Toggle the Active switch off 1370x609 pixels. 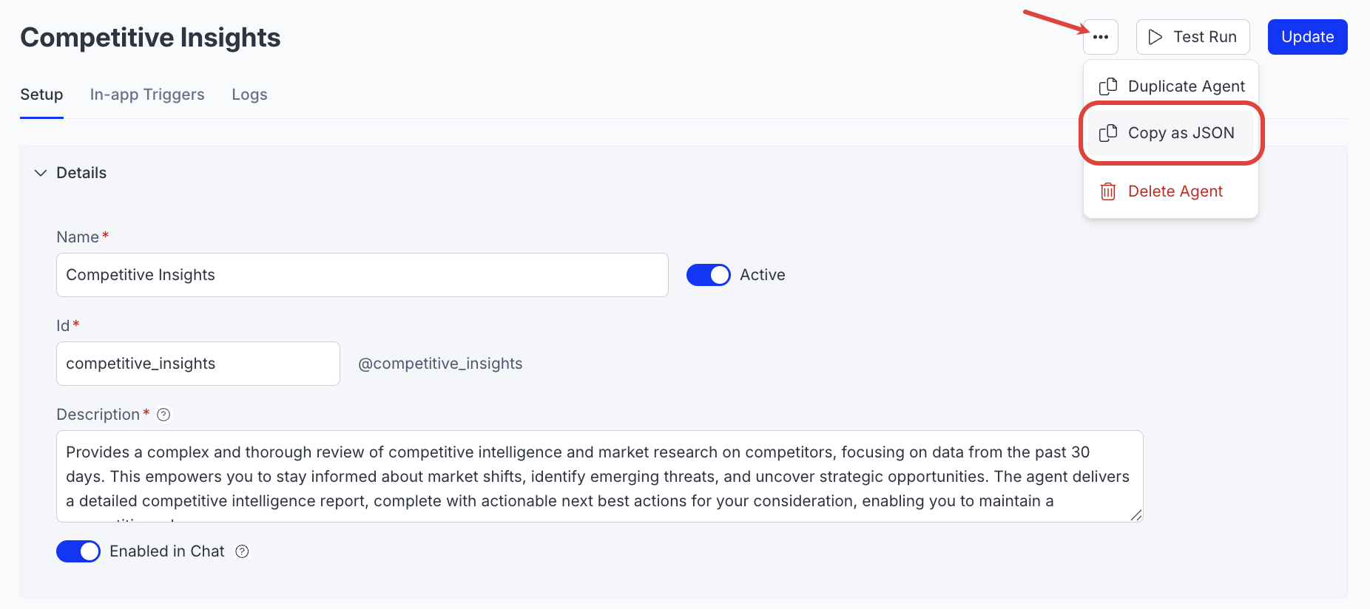tap(708, 275)
